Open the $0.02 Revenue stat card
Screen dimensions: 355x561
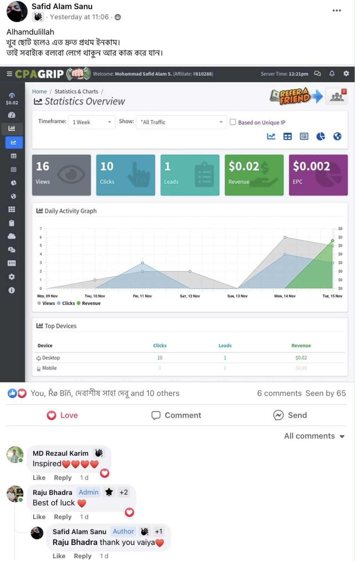pyautogui.click(x=254, y=175)
